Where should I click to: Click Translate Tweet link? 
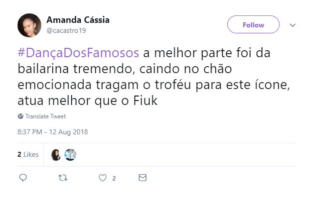point(45,116)
